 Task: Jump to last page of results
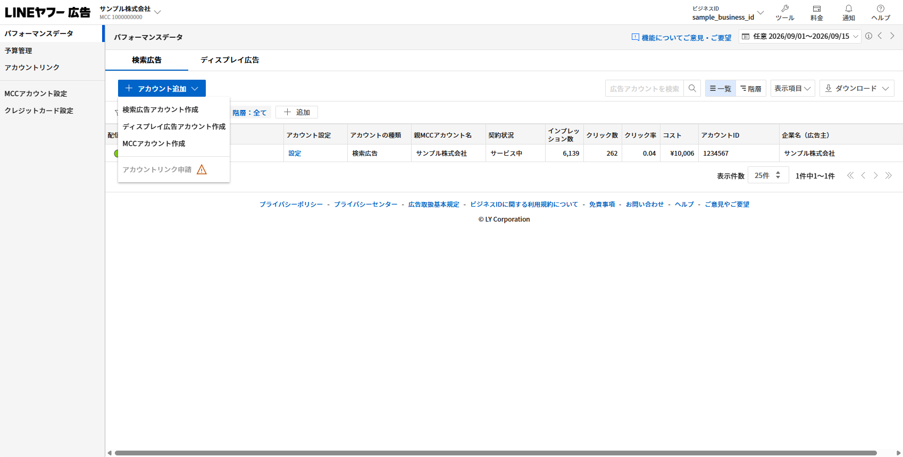click(x=888, y=175)
